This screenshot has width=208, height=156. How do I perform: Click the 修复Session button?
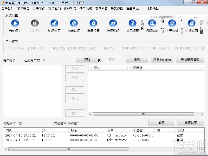[x=162, y=60]
